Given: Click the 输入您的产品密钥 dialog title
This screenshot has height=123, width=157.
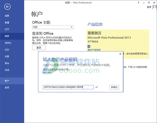Looking at the screenshot, I should pos(60,59).
